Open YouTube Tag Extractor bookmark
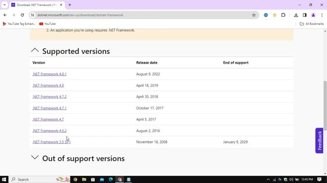The height and width of the screenshot is (183, 327). tap(19, 24)
